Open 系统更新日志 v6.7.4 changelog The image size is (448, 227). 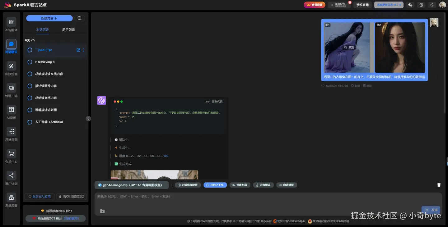coord(389,5)
